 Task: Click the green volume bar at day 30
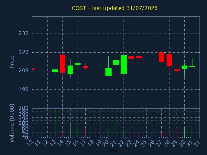pos(185,132)
